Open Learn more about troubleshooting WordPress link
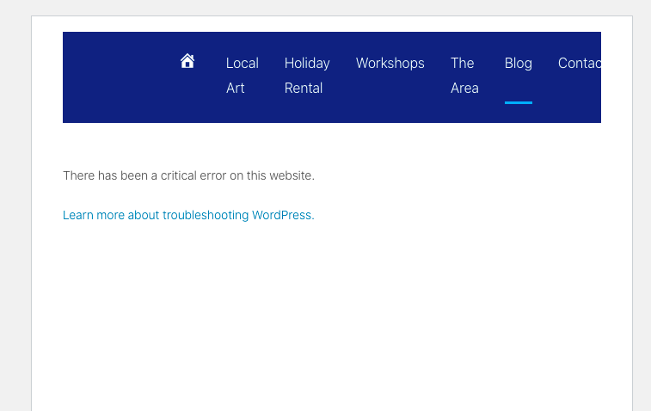The image size is (651, 411). click(188, 215)
